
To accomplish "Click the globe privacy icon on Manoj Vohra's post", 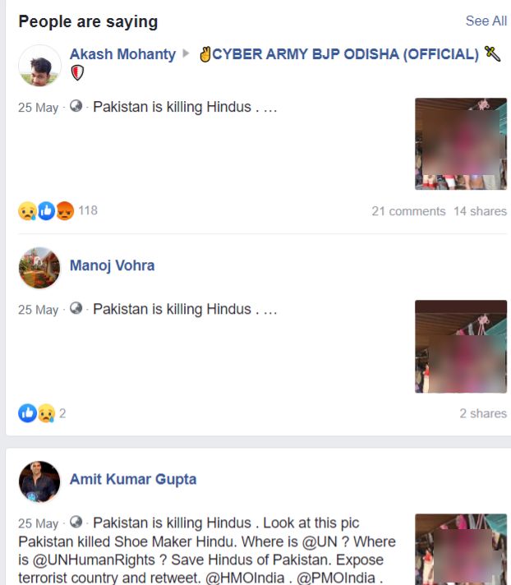I will pos(76,308).
